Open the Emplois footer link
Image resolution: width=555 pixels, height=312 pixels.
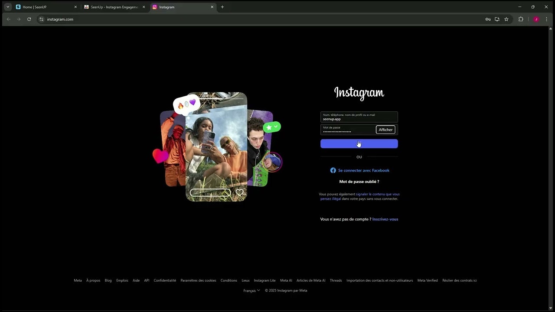coord(122,280)
